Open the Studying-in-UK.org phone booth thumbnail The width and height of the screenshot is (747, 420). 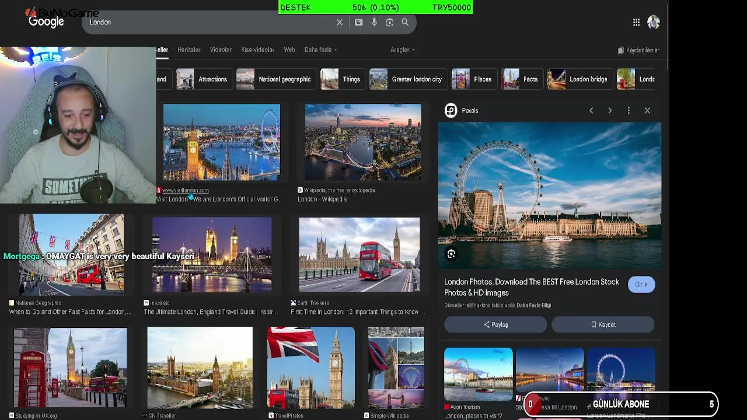click(70, 367)
